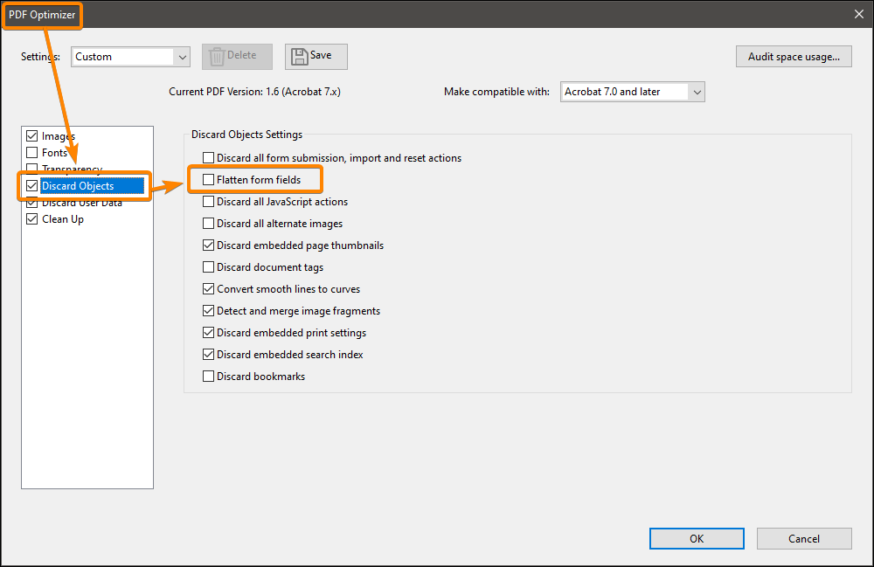Disable Discard embedded search index
Image resolution: width=874 pixels, height=567 pixels.
tap(207, 354)
